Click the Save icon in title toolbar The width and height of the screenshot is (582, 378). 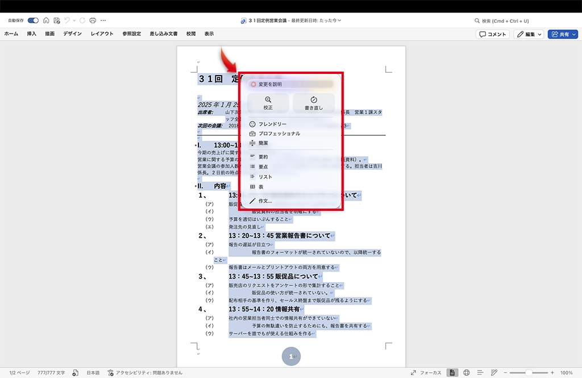click(x=57, y=20)
